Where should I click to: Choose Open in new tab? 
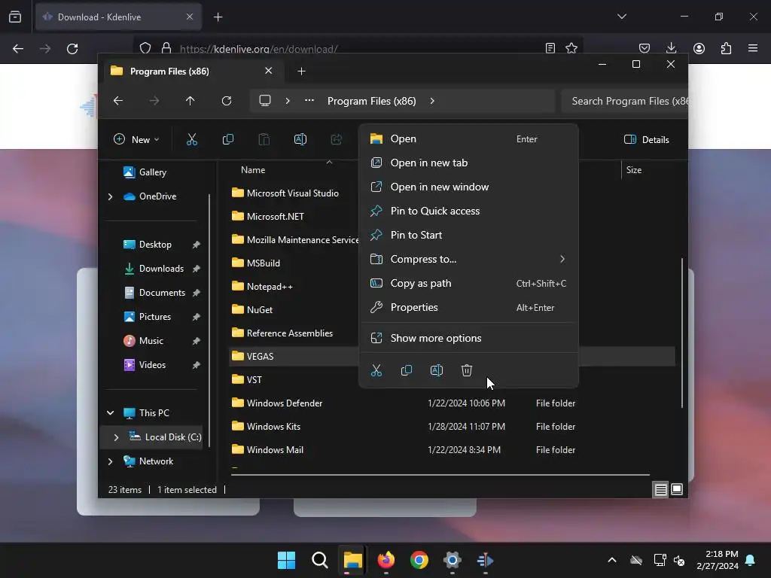(x=468, y=163)
